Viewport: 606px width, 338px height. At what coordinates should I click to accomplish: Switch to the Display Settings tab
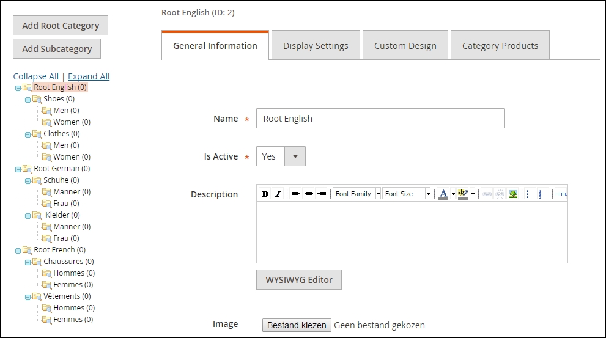pyautogui.click(x=316, y=46)
